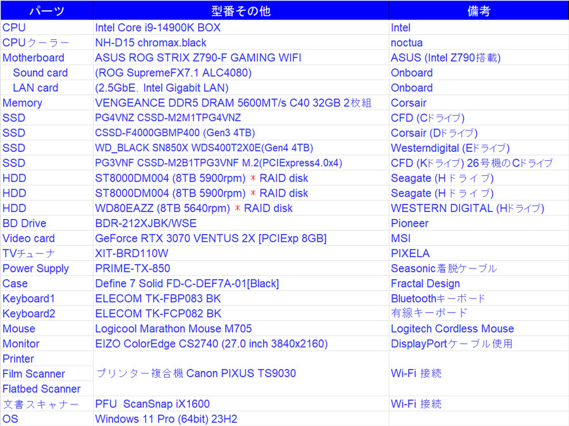Click the VENGEANCE DDR5 memory entry
The image size is (569, 426).
coord(233,103)
